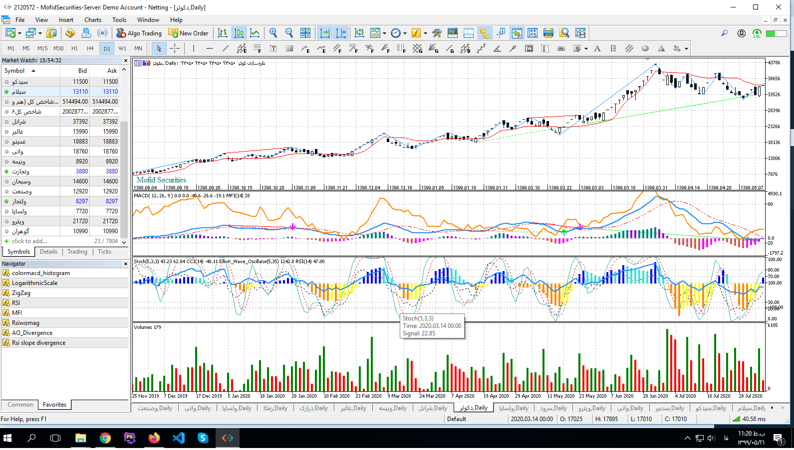Open the Profiles icon in toolbar
Screen dimensions: 794x450
(x=30, y=33)
